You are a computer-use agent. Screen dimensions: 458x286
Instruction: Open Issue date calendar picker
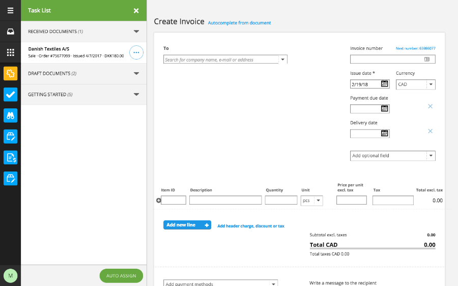click(x=384, y=84)
